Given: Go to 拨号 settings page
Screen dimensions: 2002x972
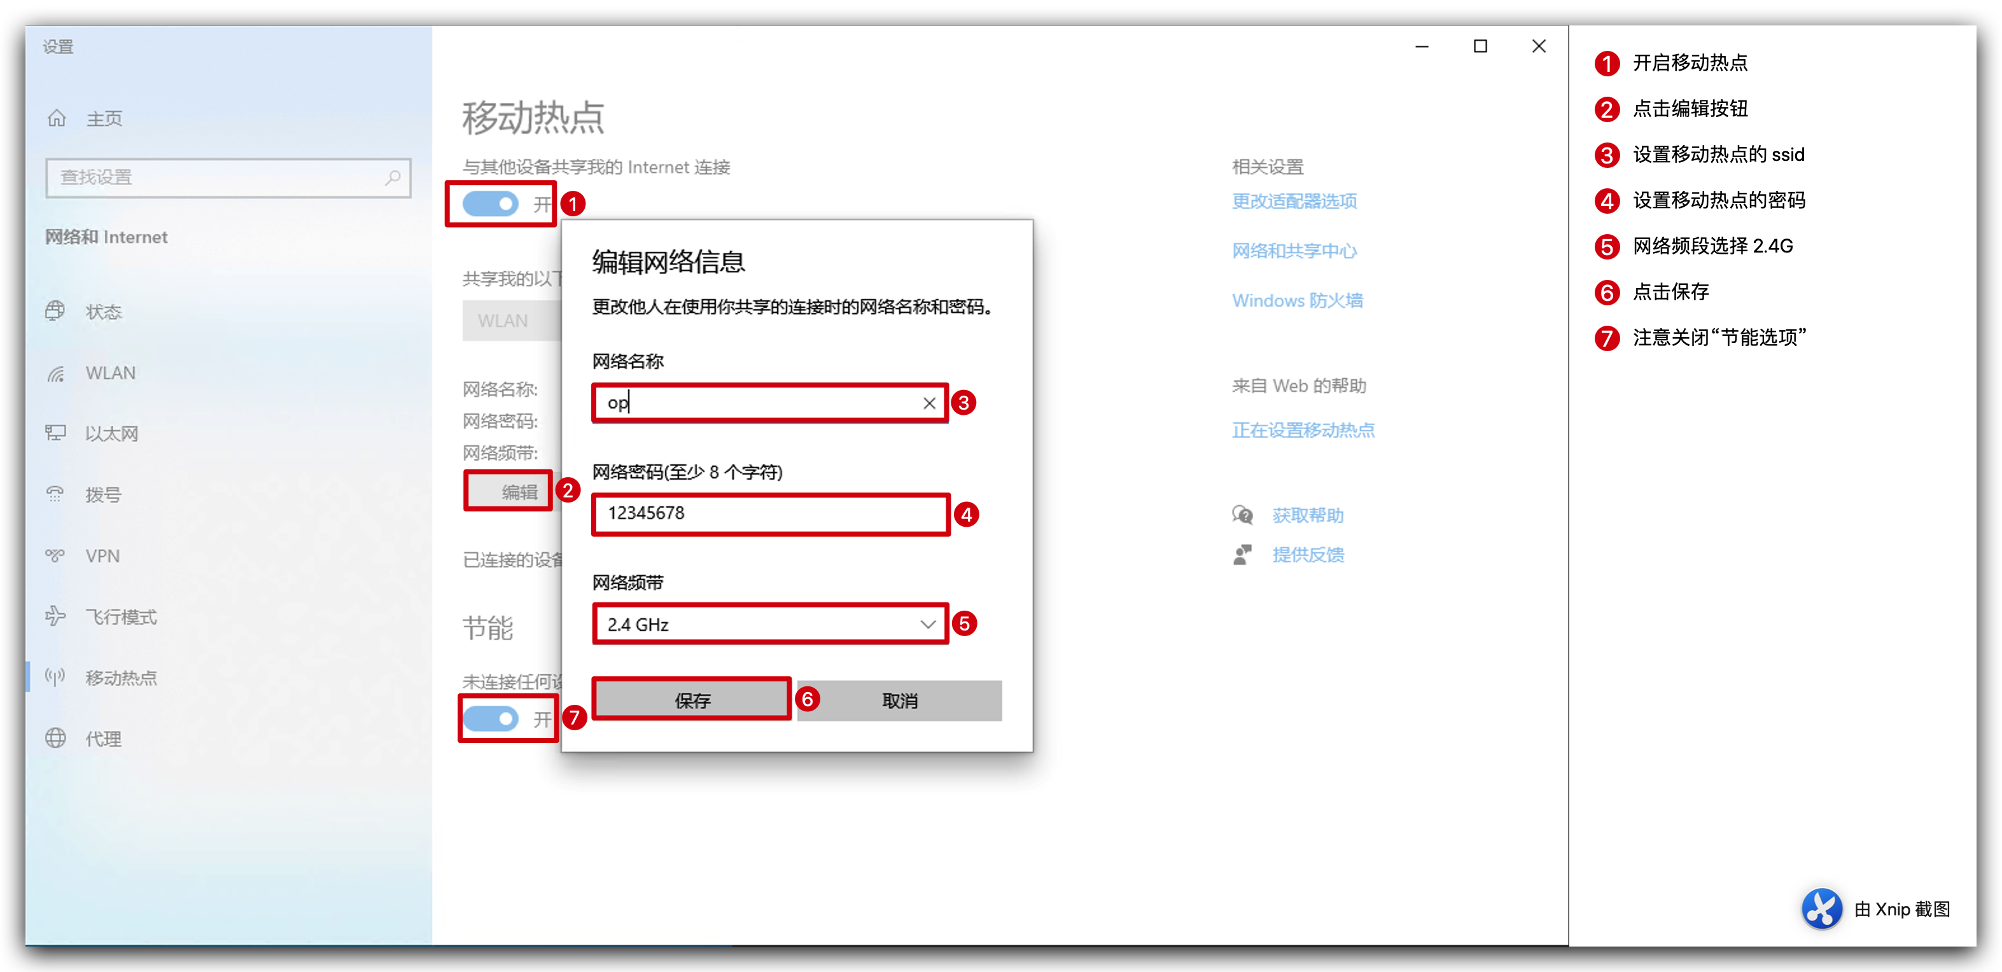Looking at the screenshot, I should 103,495.
